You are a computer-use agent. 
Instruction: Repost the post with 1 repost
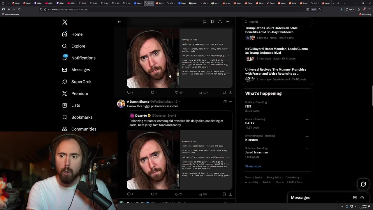point(154,92)
